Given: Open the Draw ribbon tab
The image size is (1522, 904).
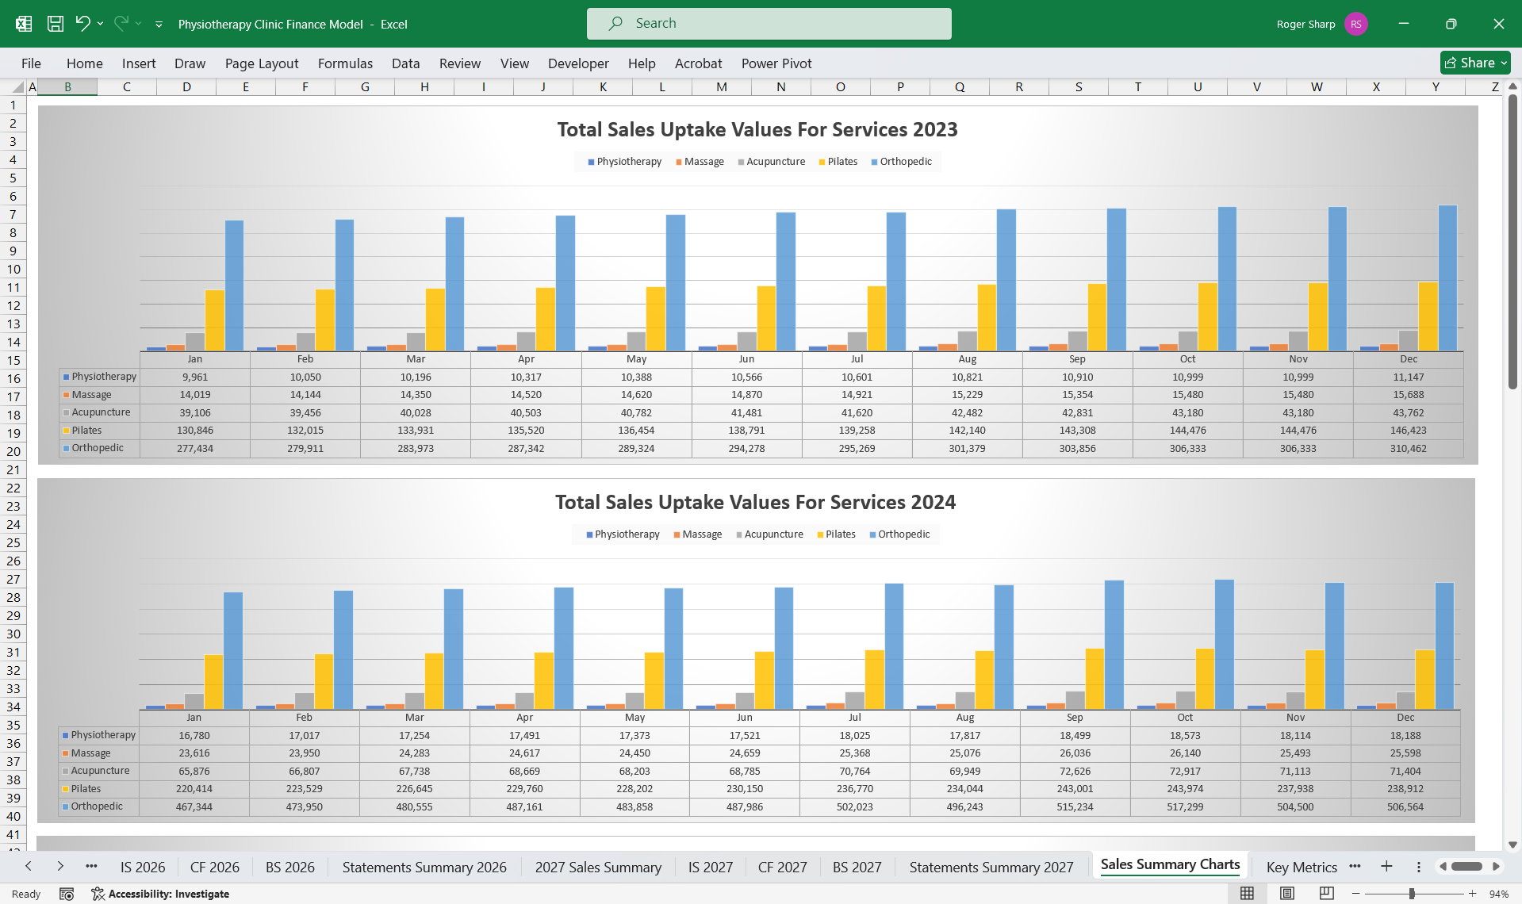Looking at the screenshot, I should coord(190,63).
